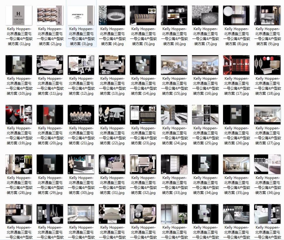Viewport: 284px width, 240px height.
Task: Click the material swatches image (14).jpg
Action: point(143,65)
